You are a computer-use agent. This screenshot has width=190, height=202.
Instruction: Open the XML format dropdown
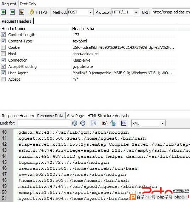[162, 123]
